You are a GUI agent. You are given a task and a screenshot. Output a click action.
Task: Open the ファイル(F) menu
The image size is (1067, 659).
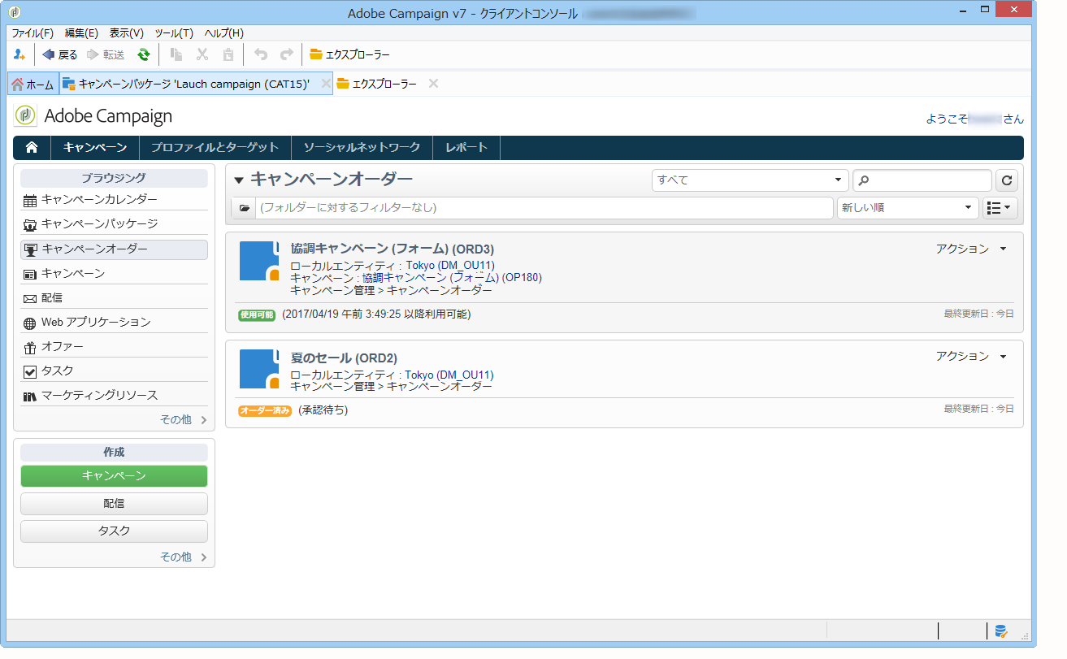(33, 33)
